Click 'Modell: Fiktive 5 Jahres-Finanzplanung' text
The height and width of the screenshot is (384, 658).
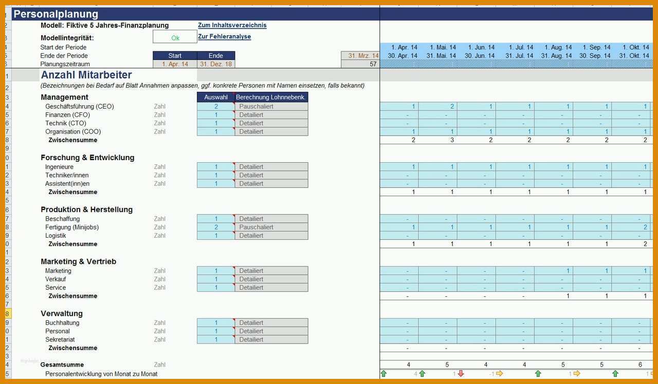(x=104, y=25)
